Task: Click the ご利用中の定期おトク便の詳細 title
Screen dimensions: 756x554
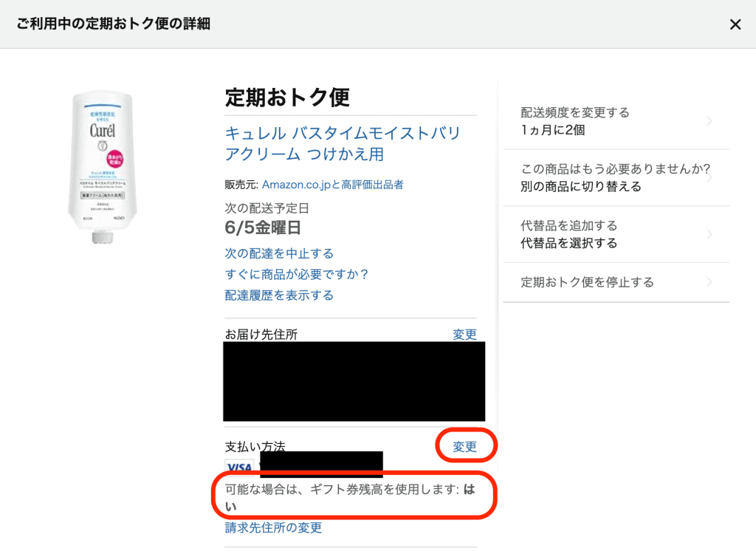Action: [x=113, y=24]
